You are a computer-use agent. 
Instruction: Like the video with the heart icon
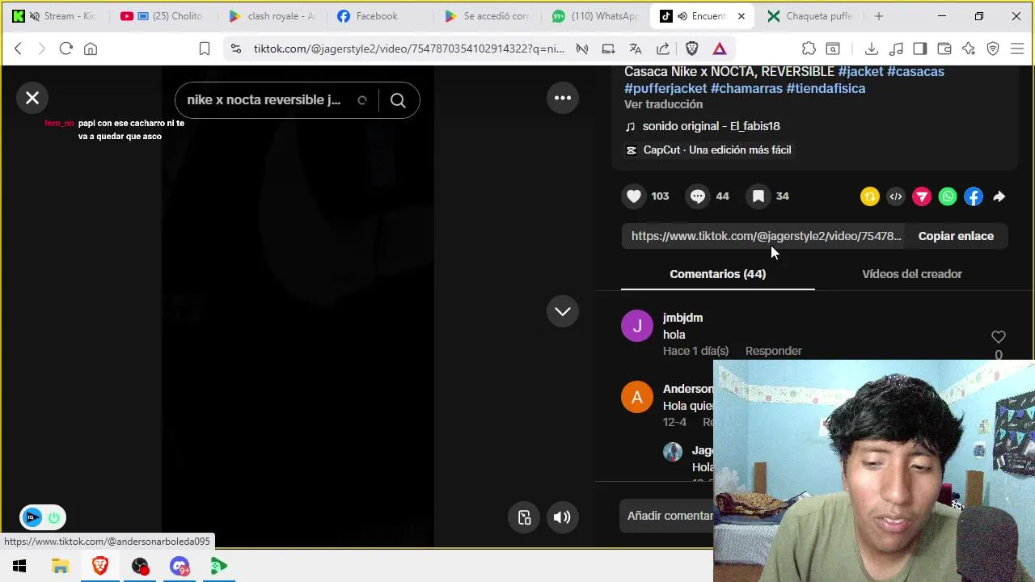[634, 196]
